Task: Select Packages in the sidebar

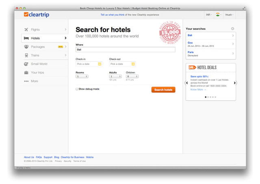Action: point(45,47)
